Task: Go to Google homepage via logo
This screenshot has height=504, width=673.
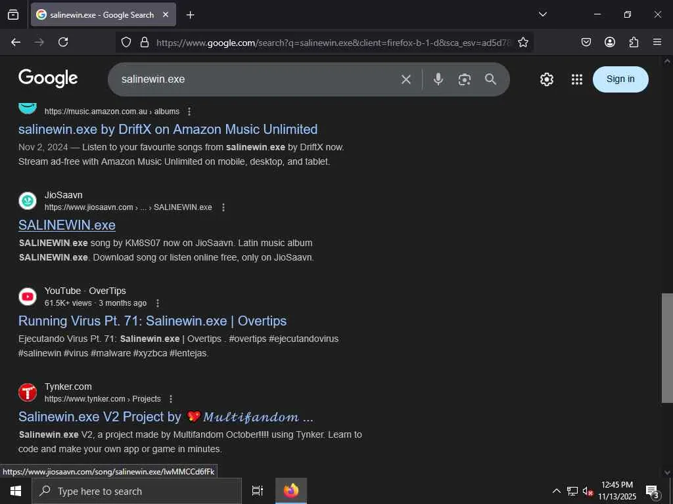Action: [x=48, y=79]
